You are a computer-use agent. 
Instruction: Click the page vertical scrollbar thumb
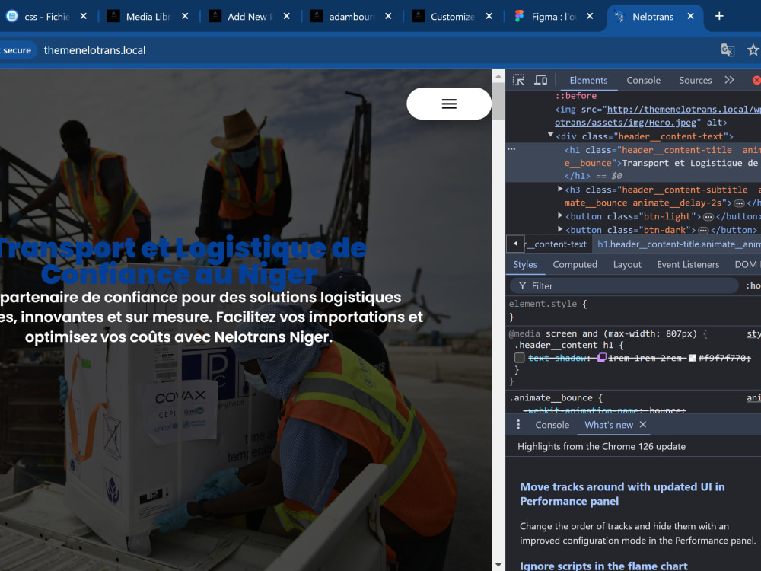[498, 101]
